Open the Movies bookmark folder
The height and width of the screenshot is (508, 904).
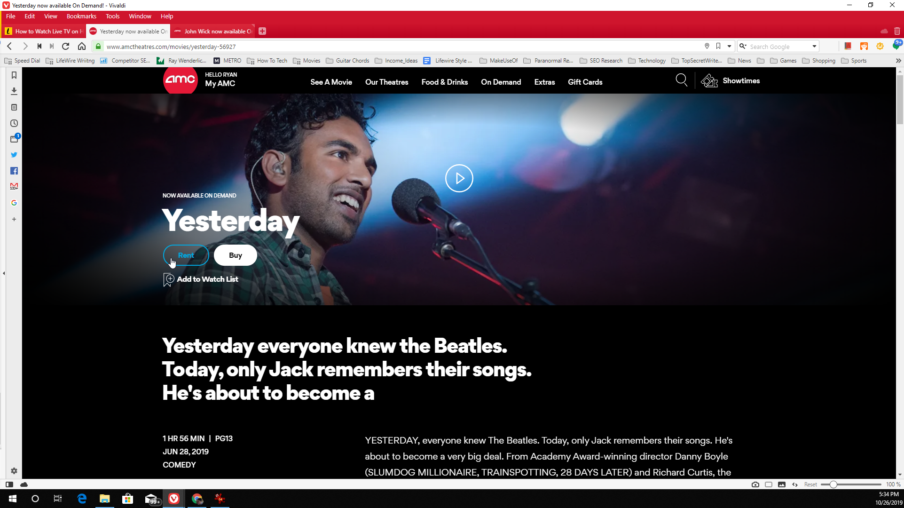[307, 61]
